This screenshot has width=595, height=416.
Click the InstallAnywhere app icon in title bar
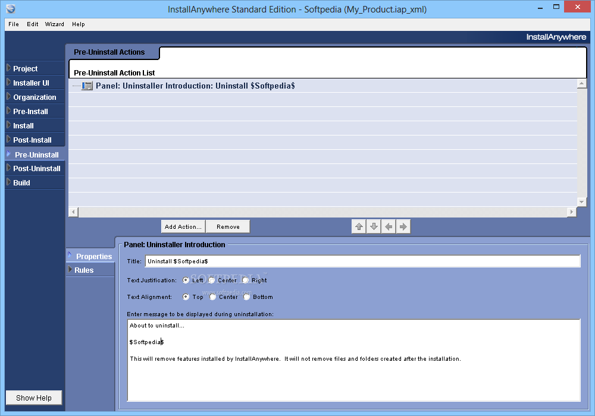pos(11,9)
